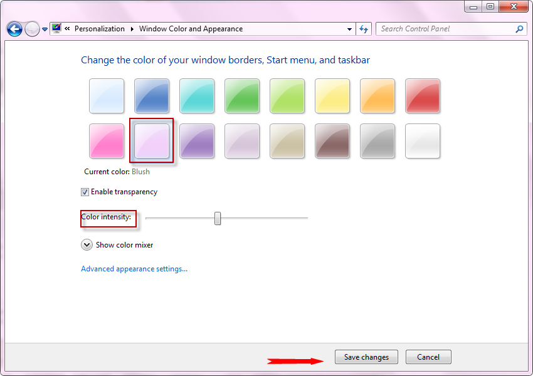Choose the Violet purple swatch
Image resolution: width=533 pixels, height=376 pixels.
tap(197, 141)
